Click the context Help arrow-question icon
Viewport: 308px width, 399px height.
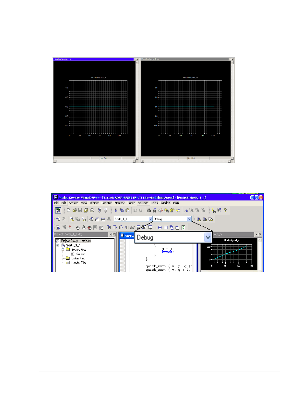(219, 210)
